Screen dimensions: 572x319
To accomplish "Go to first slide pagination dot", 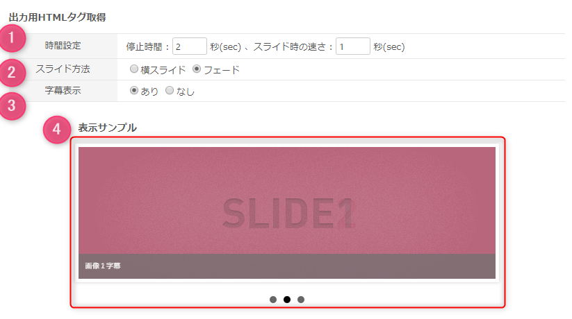I will (273, 300).
